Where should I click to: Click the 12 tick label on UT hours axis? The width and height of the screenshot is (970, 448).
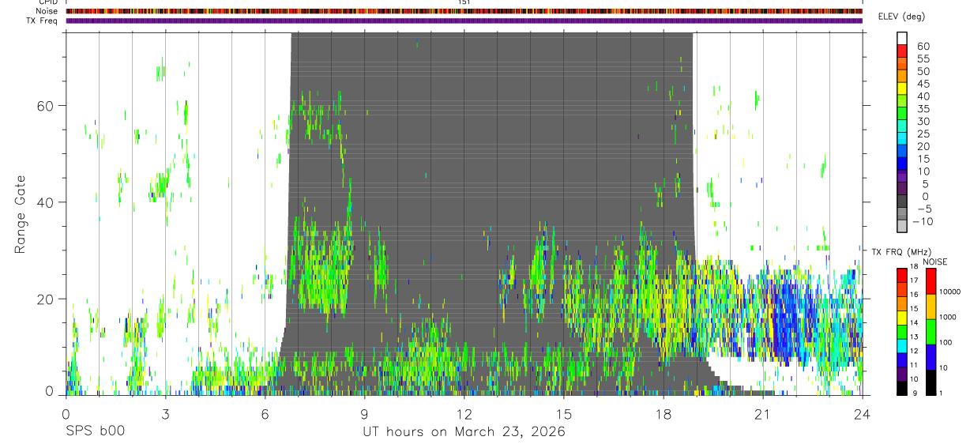(464, 414)
